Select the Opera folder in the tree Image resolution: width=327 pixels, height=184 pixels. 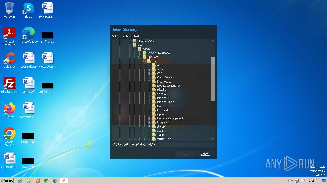click(x=161, y=114)
